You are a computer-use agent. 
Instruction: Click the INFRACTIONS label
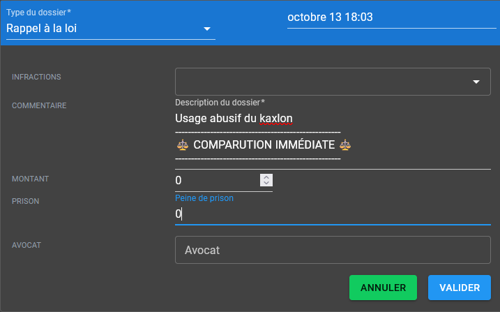[x=36, y=77]
